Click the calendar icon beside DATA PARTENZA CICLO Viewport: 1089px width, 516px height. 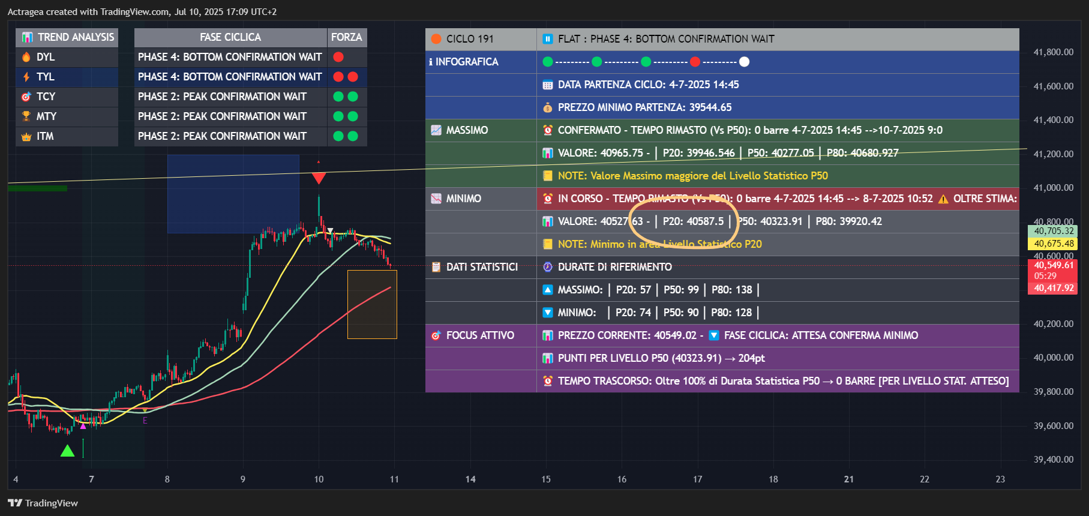pos(548,85)
